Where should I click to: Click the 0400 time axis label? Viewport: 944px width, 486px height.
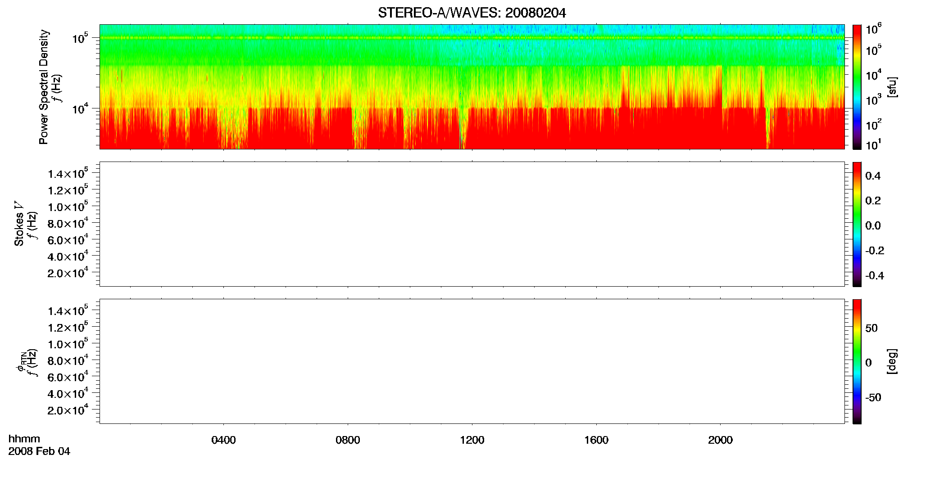pos(223,440)
